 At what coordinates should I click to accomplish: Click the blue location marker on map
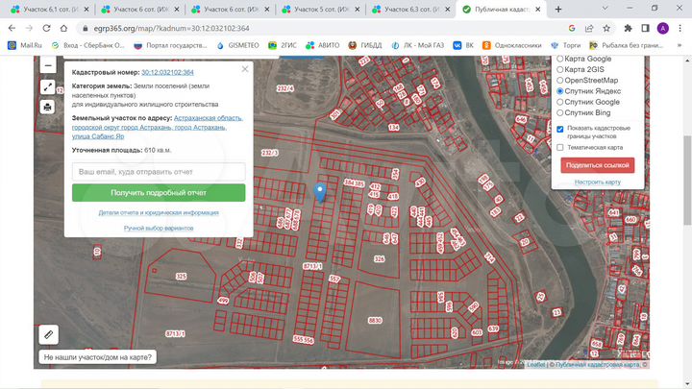pyautogui.click(x=320, y=191)
